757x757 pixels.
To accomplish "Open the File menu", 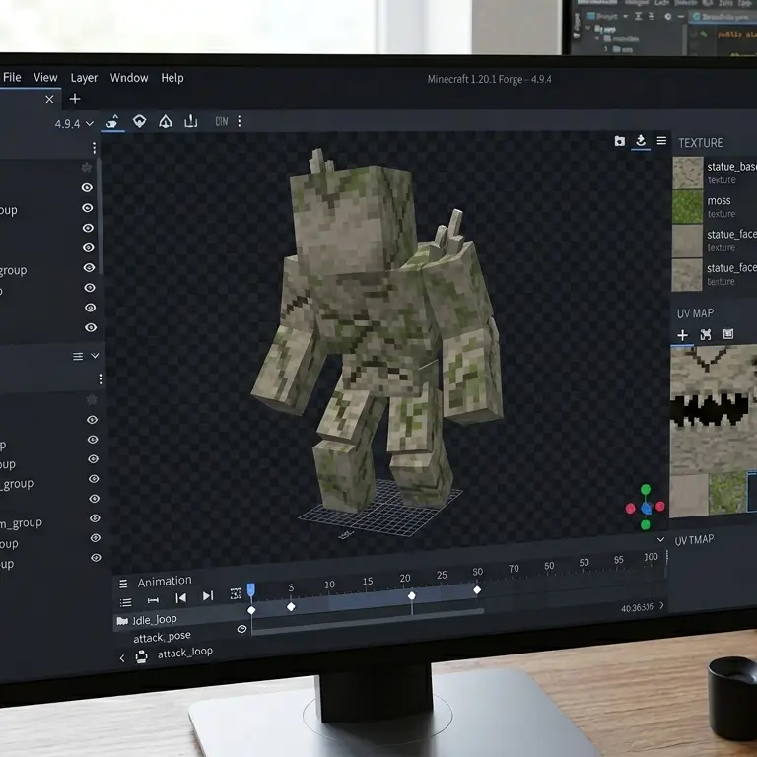I will tap(12, 77).
